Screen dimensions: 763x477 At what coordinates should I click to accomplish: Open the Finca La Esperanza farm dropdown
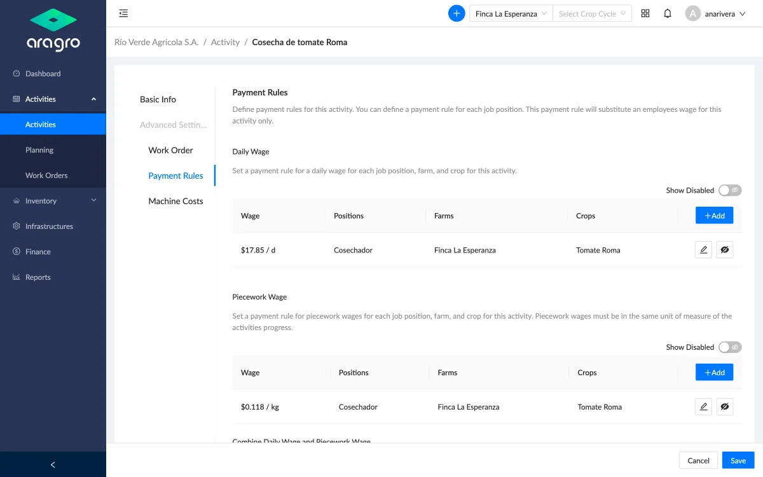tap(511, 13)
